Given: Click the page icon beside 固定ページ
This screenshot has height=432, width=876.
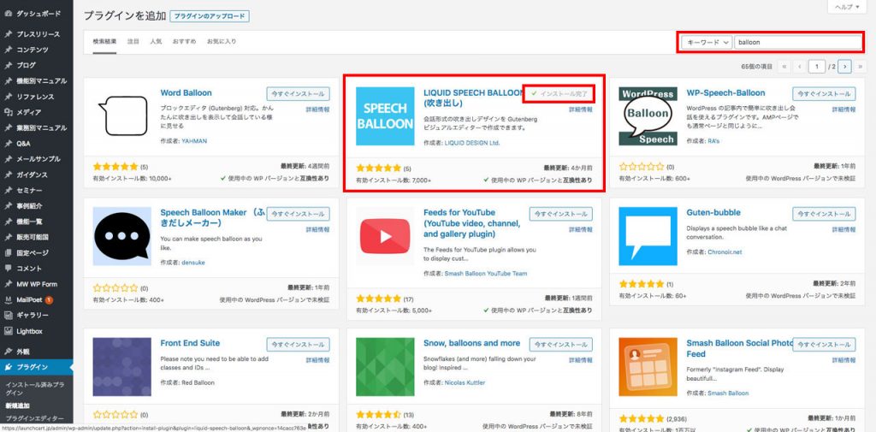Looking at the screenshot, I should (8, 252).
